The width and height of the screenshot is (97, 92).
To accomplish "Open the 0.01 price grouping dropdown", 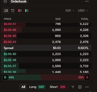I will pyautogui.click(x=70, y=11).
